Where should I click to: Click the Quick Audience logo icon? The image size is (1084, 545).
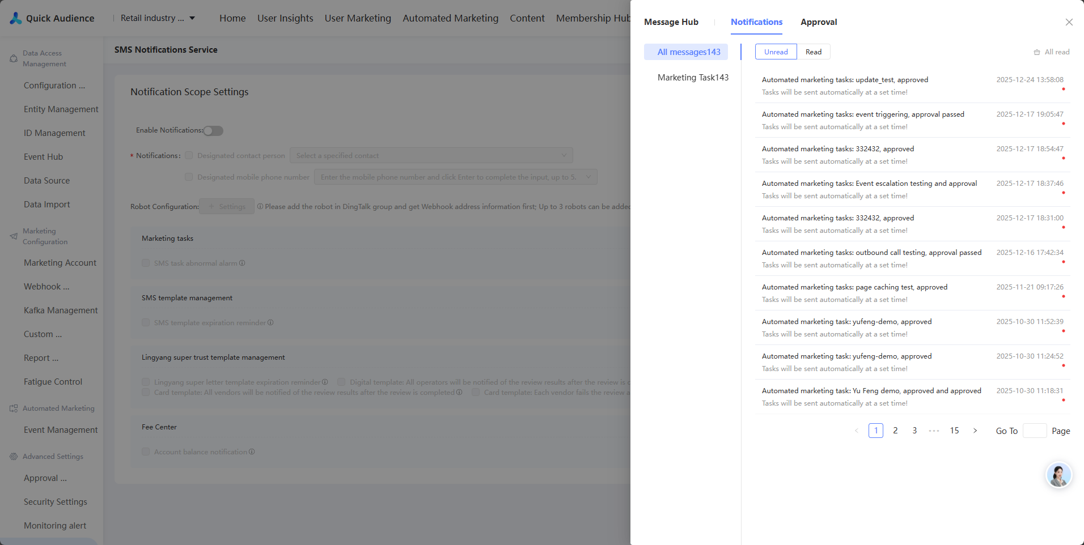tap(16, 18)
